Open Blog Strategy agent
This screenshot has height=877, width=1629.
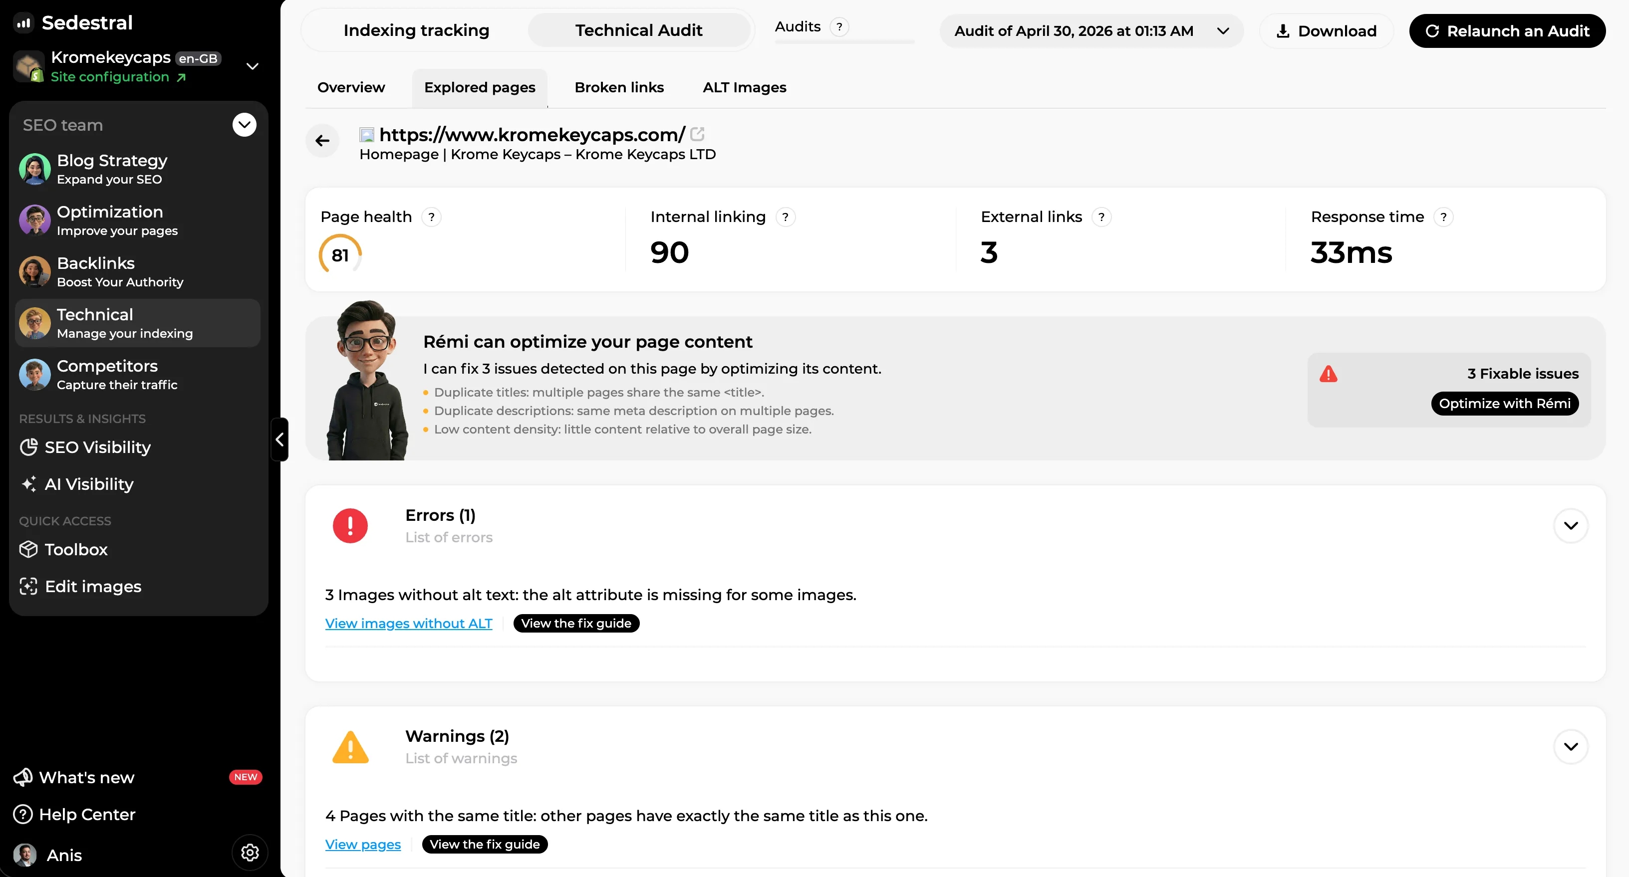pos(138,169)
